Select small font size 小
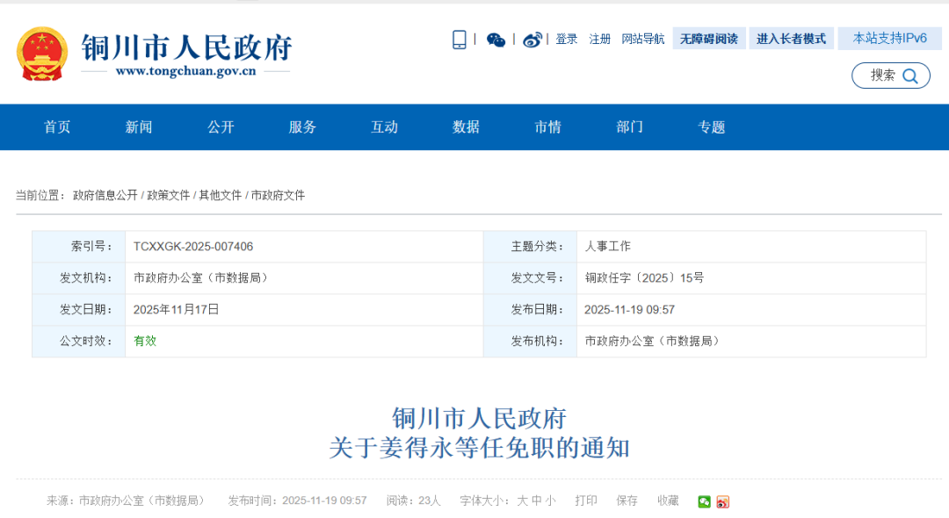Screen dimensions: 949x518 pyautogui.click(x=550, y=500)
